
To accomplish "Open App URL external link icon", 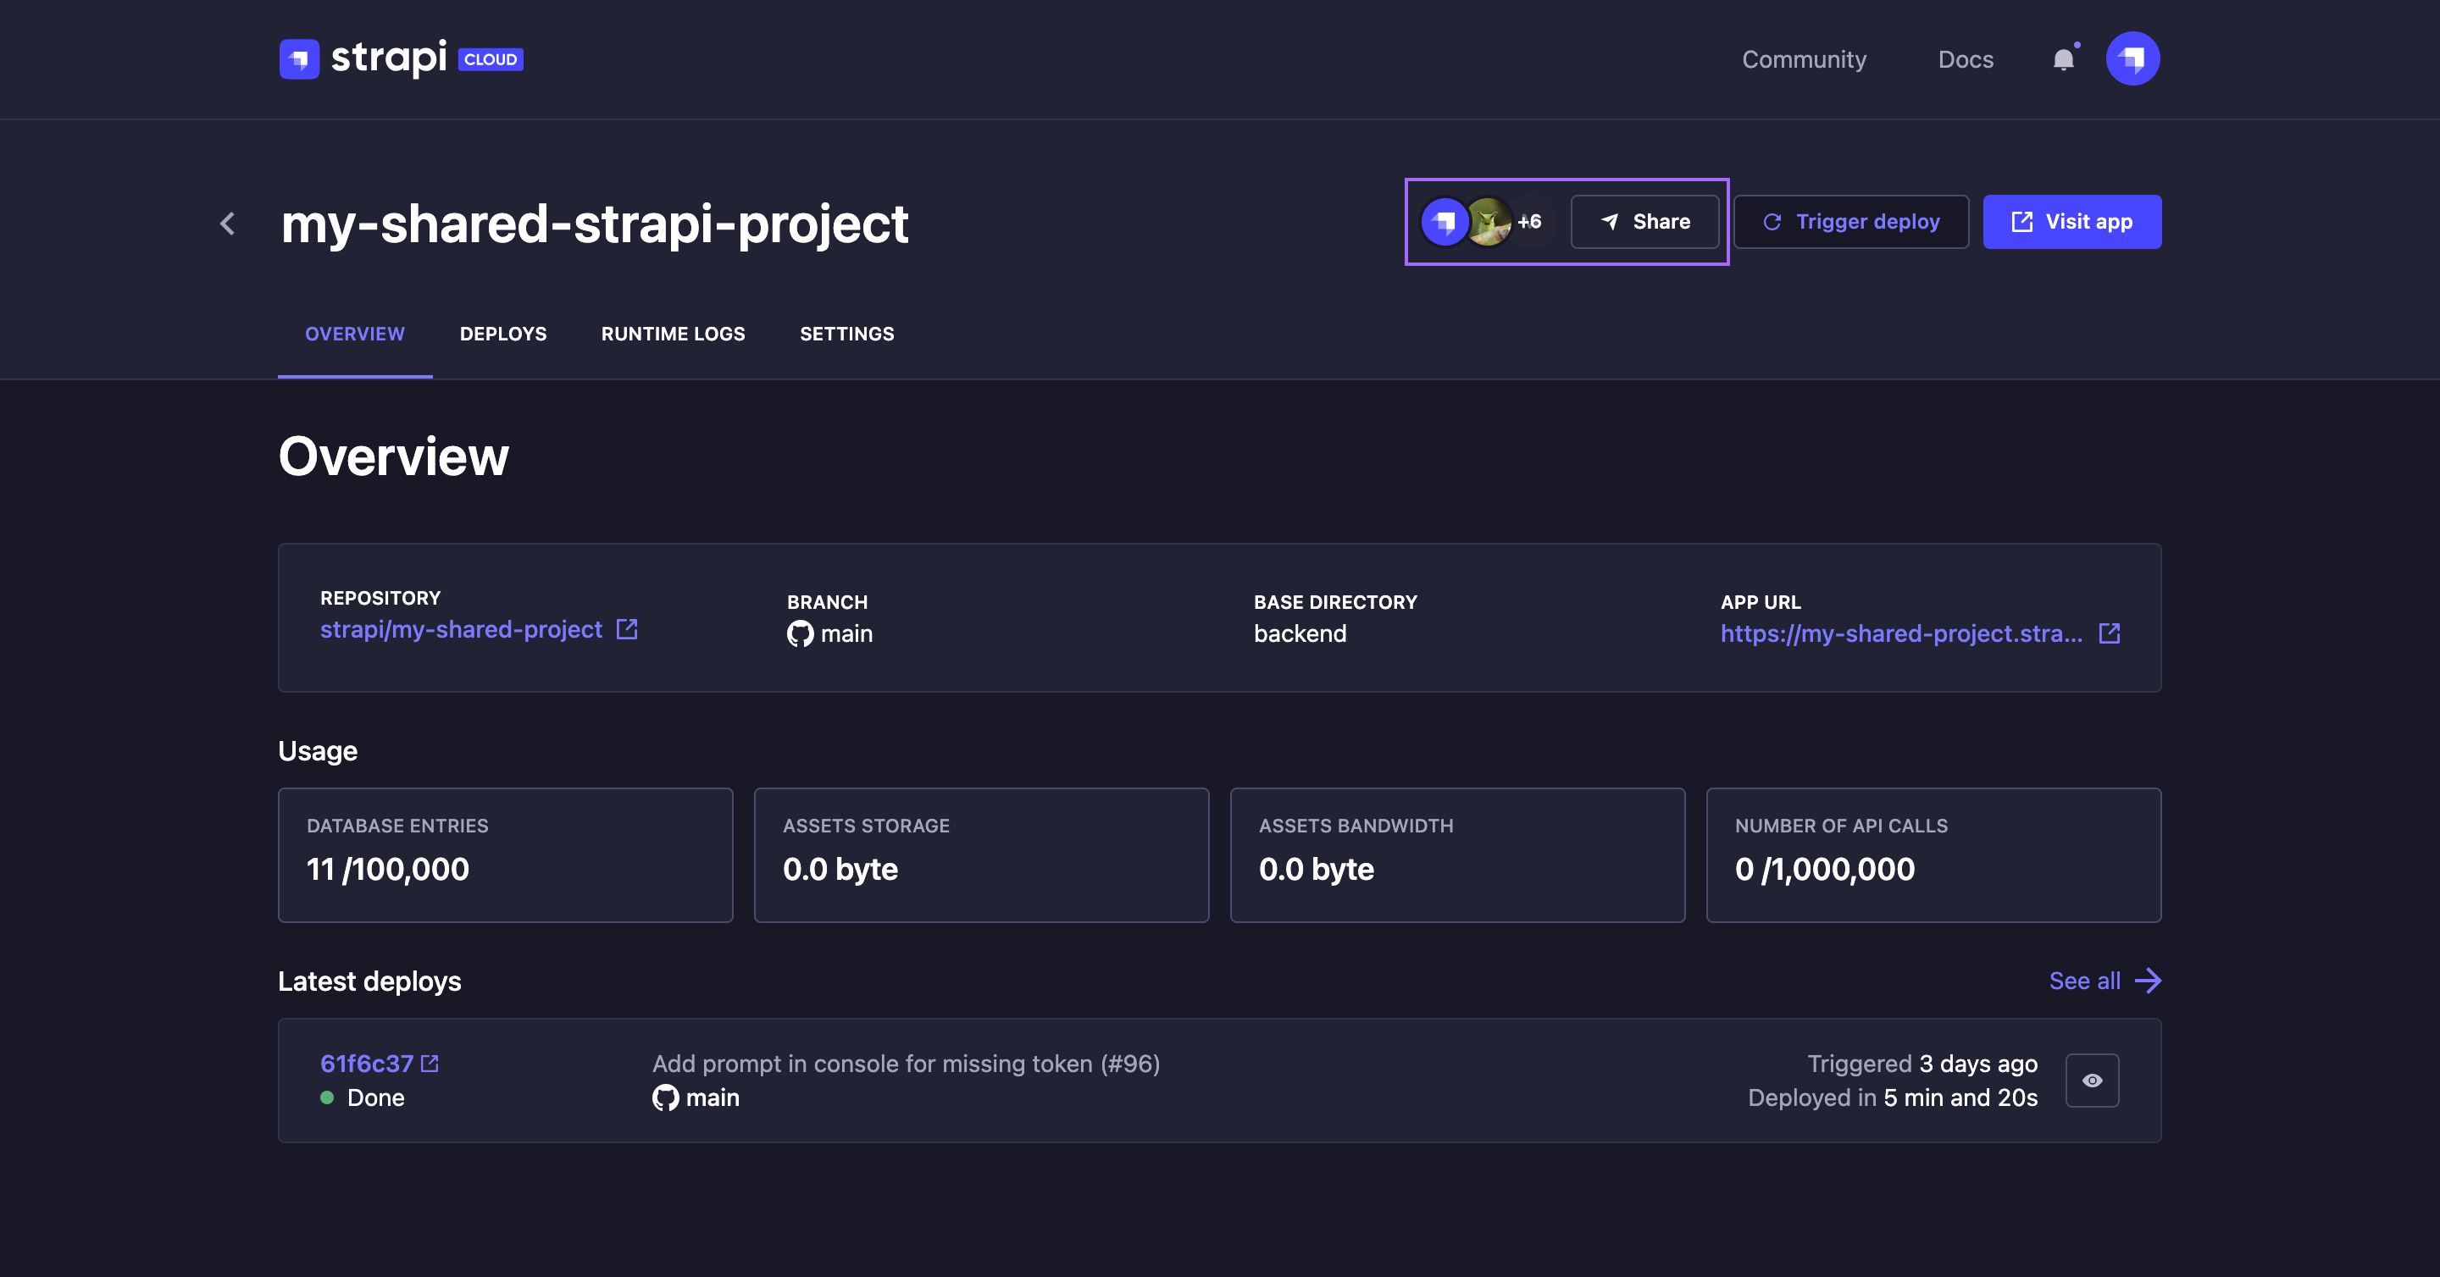I will click(2110, 633).
